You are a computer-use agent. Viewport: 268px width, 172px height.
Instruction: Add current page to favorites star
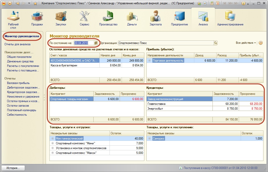(x=35, y=4)
